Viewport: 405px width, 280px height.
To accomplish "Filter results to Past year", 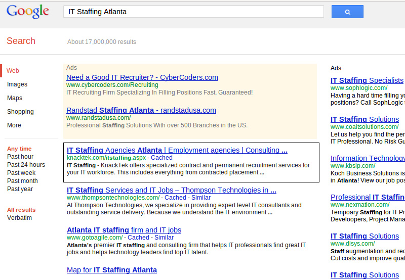I will coord(20,189).
